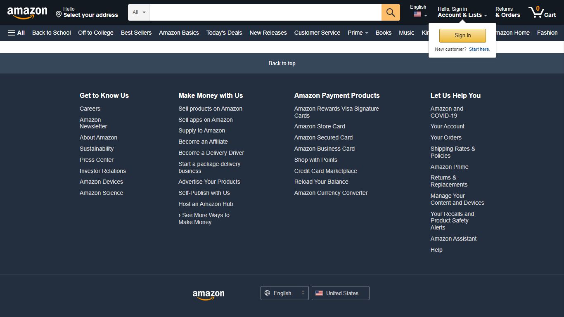Click Supply to Amazon link

click(201, 130)
